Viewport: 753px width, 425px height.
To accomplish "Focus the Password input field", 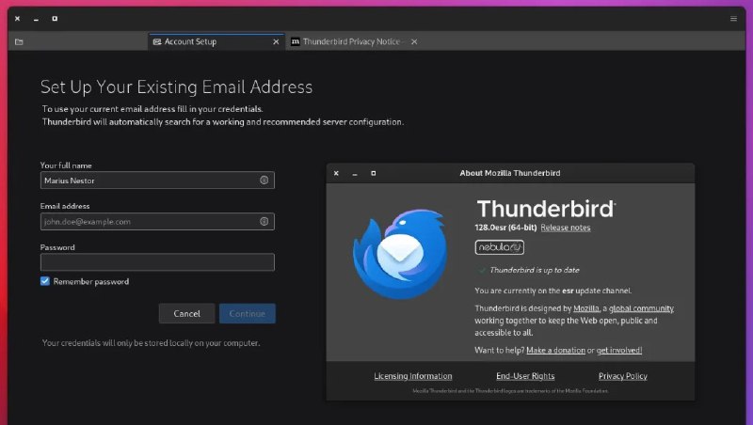I will [x=157, y=262].
